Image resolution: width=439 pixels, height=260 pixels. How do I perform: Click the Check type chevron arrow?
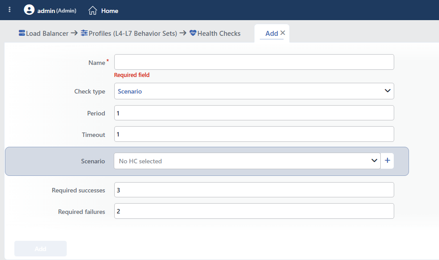(387, 90)
